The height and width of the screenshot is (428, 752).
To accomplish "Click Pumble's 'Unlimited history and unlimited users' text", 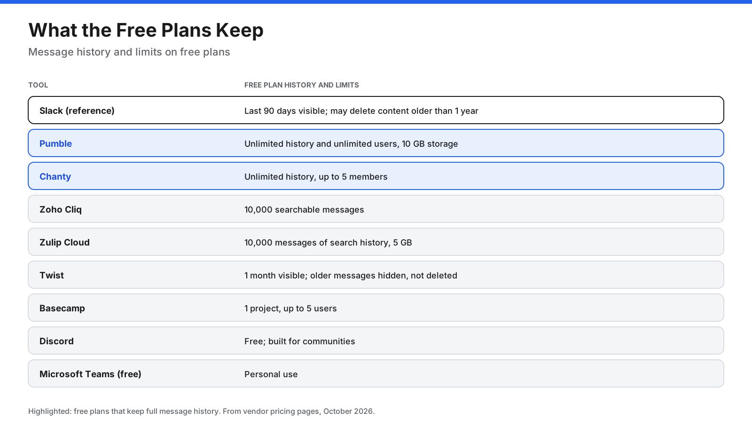I will [x=321, y=144].
